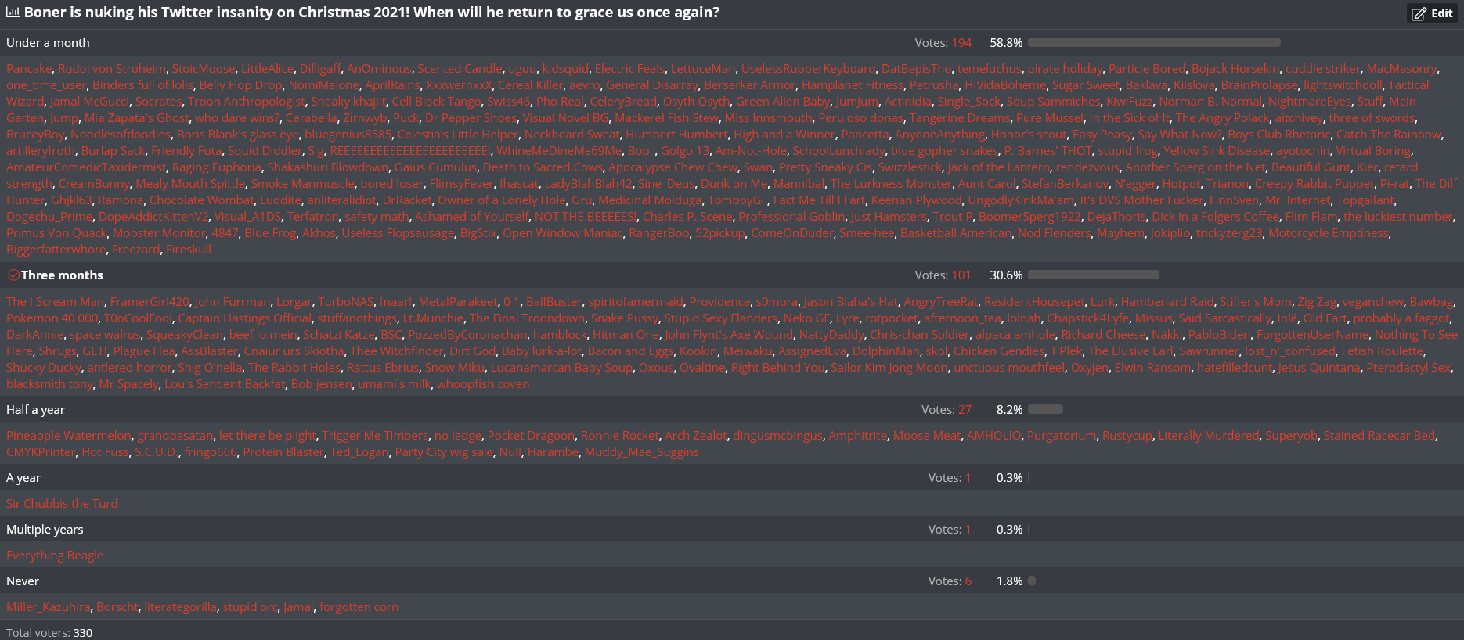Click the Under a month progress bar
The height and width of the screenshot is (640, 1464).
pos(1155,42)
